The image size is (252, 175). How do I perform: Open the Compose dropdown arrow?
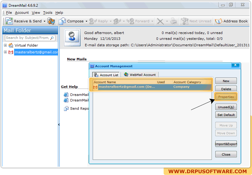click(x=86, y=21)
